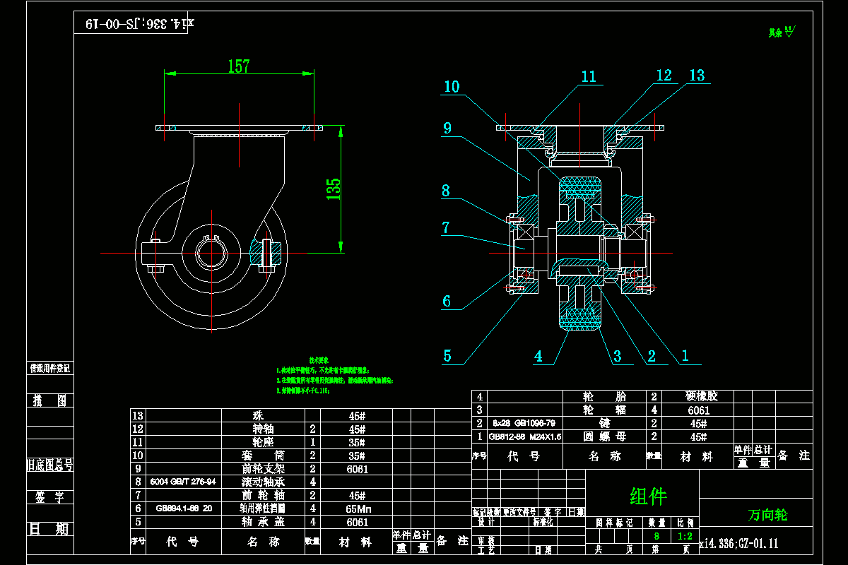This screenshot has width=848, height=565.
Task: Select cyan callout number 8 in drawing
Action: [x=446, y=191]
